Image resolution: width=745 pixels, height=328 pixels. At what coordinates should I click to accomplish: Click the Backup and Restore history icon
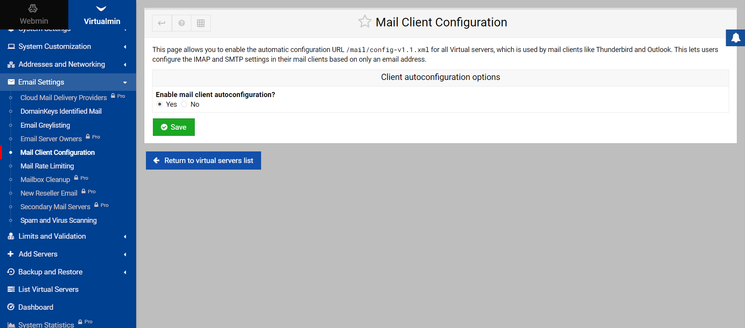click(11, 272)
